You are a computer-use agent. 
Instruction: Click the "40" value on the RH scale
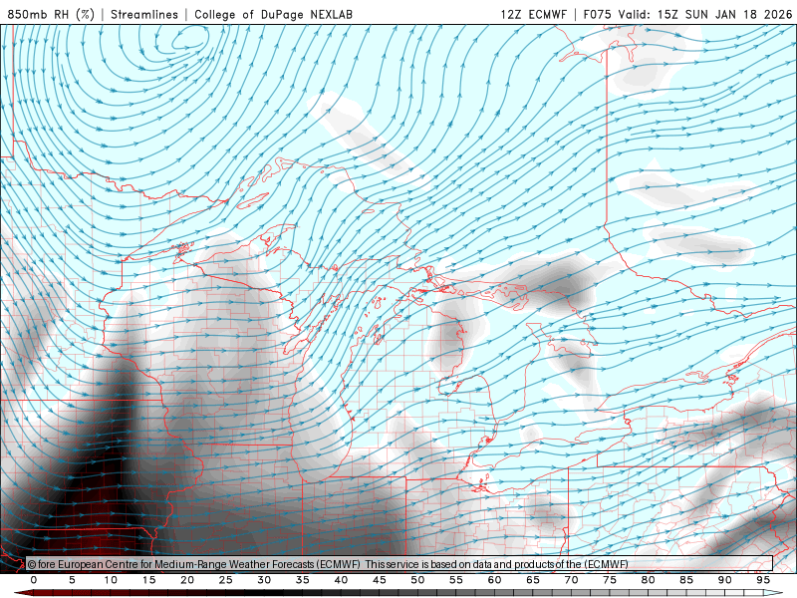click(341, 580)
